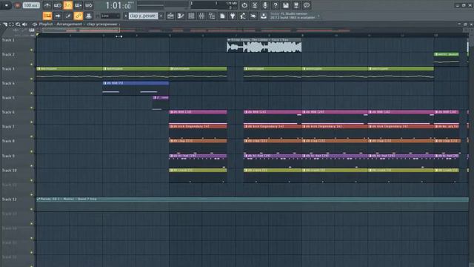Click the playlist horizontal scrollbar thumb
The height and width of the screenshot is (267, 474).
(81, 30)
